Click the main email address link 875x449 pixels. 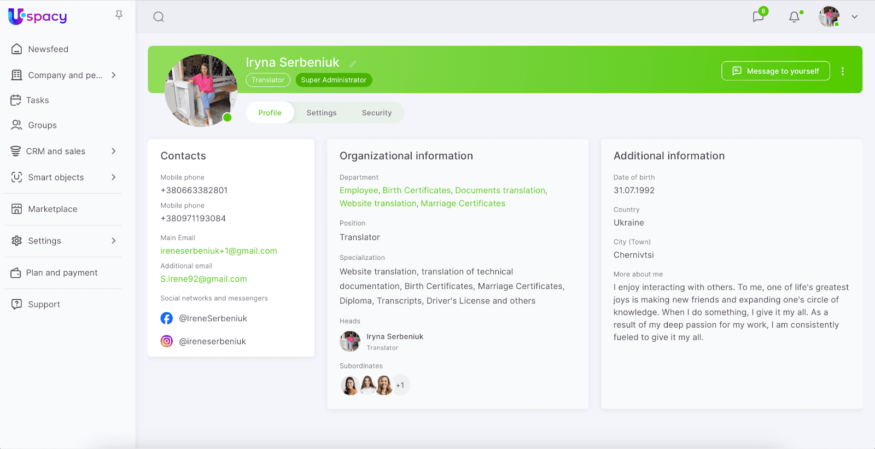coord(219,251)
